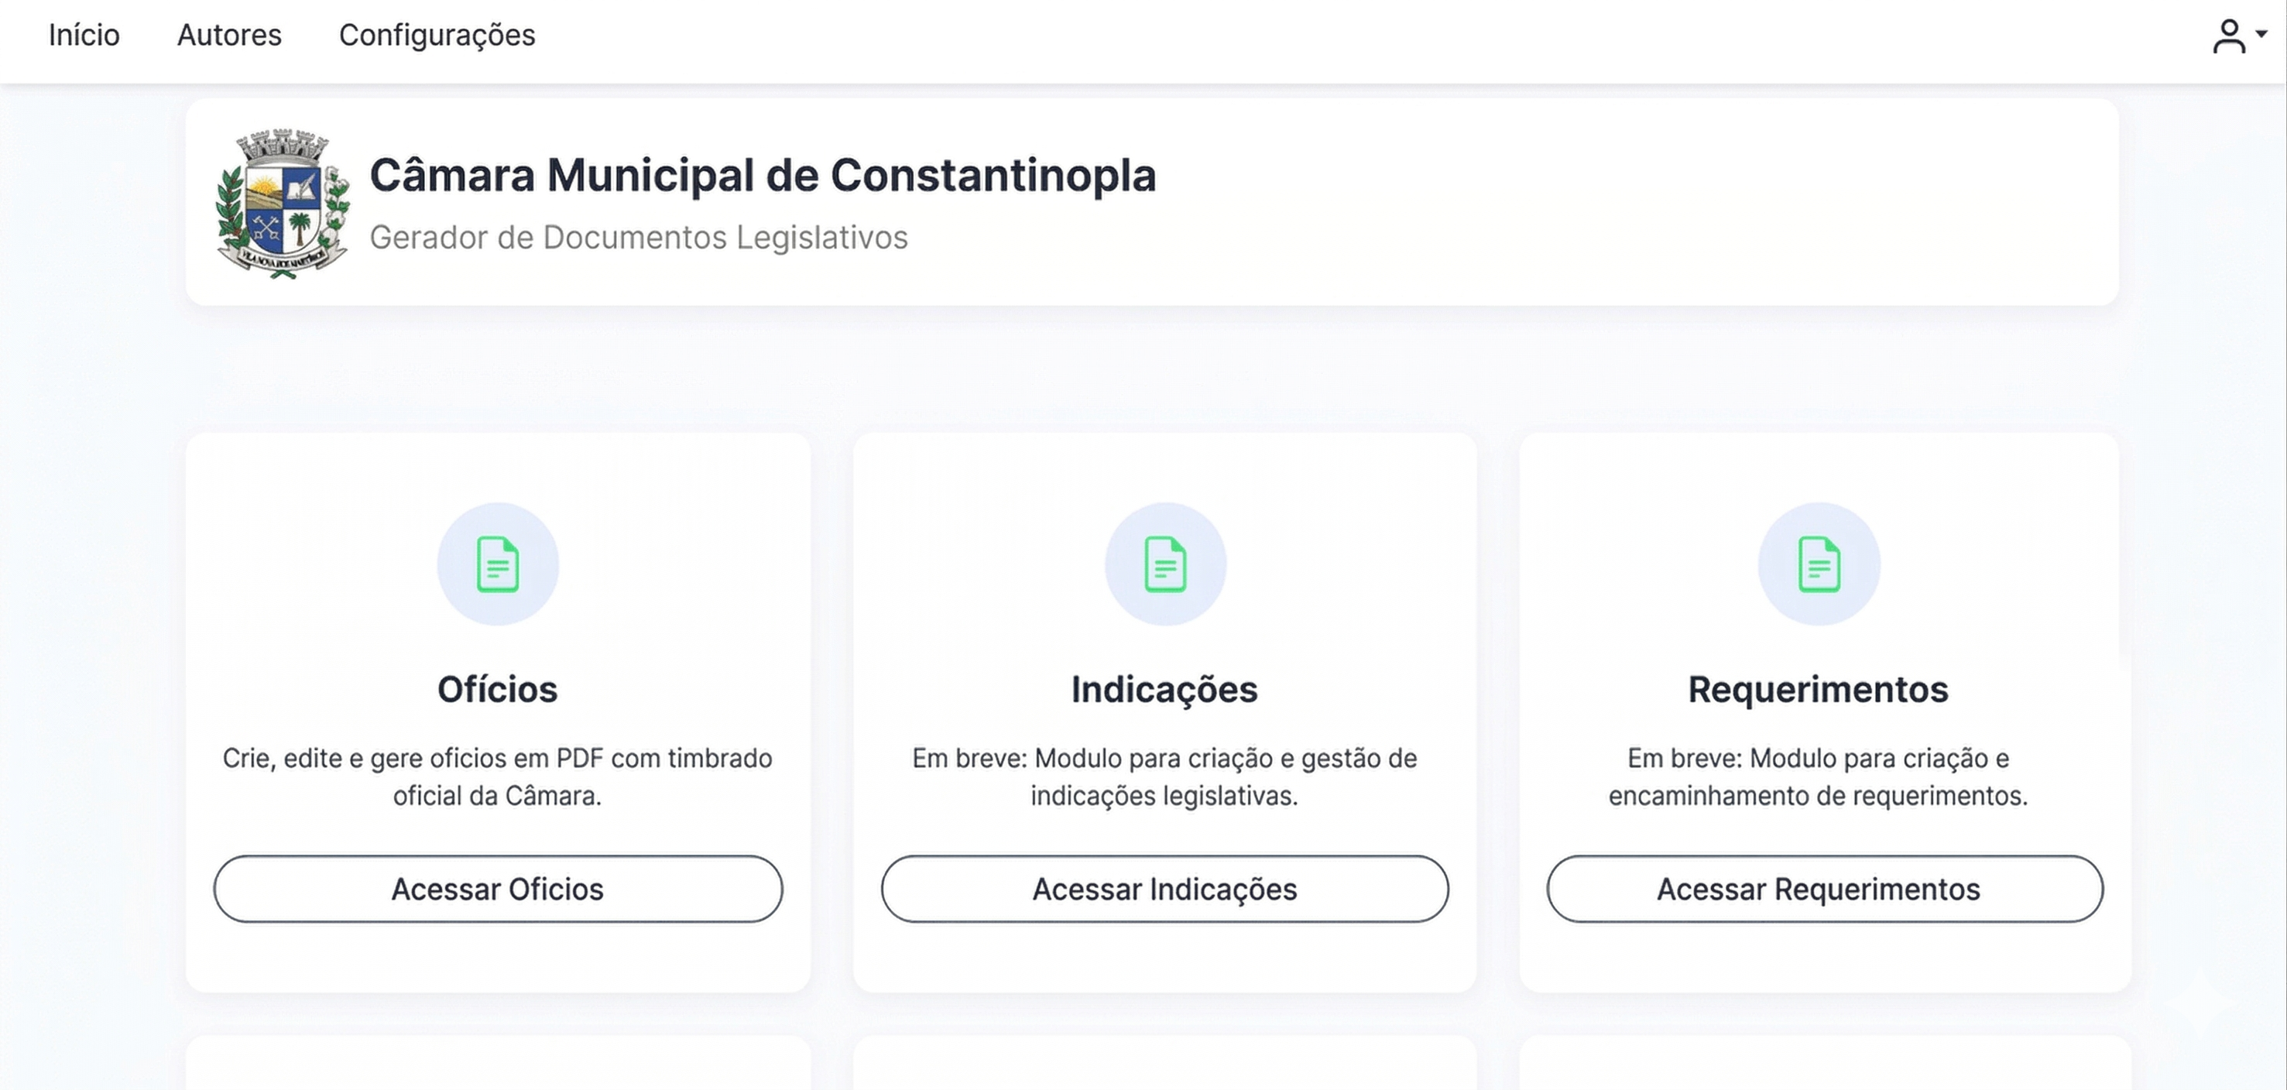
Task: Open the Configurações menu
Action: (437, 35)
